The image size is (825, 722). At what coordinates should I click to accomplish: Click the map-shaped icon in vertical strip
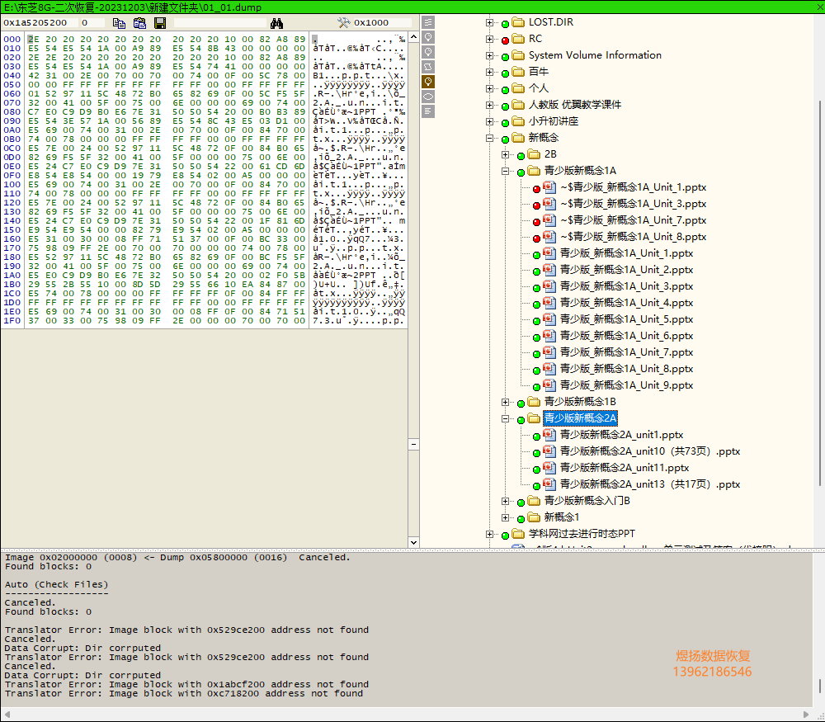428,67
